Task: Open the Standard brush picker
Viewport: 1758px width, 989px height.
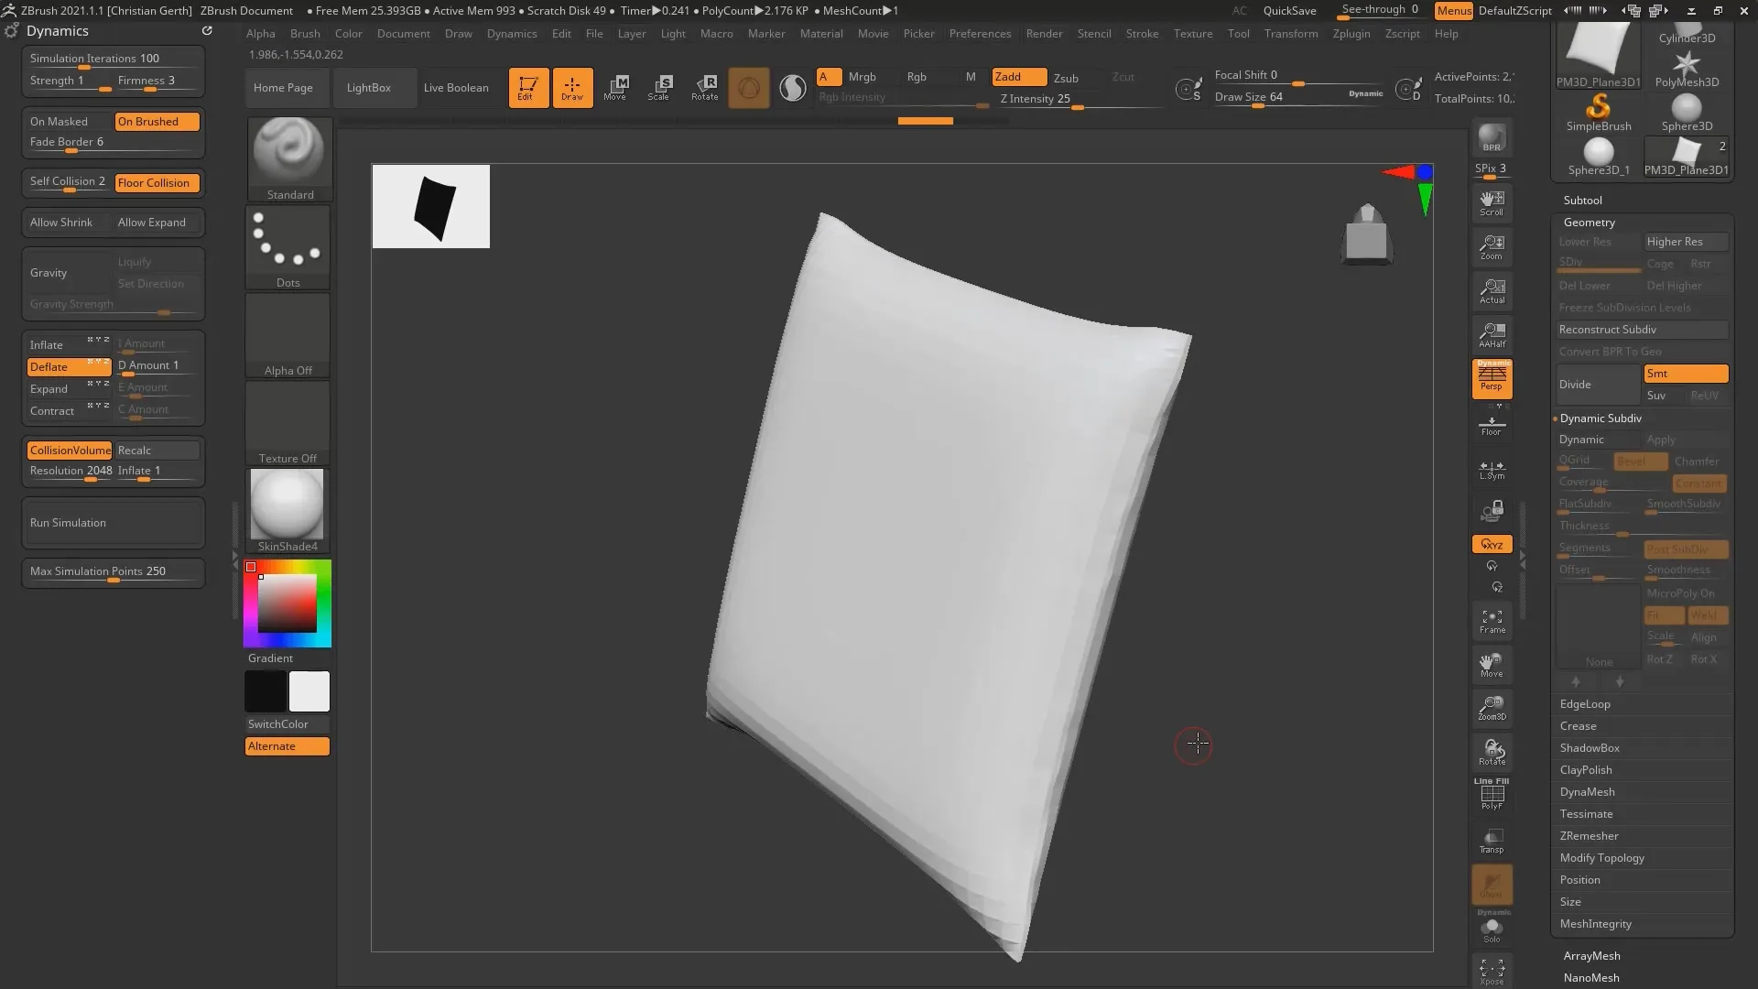Action: click(289, 158)
